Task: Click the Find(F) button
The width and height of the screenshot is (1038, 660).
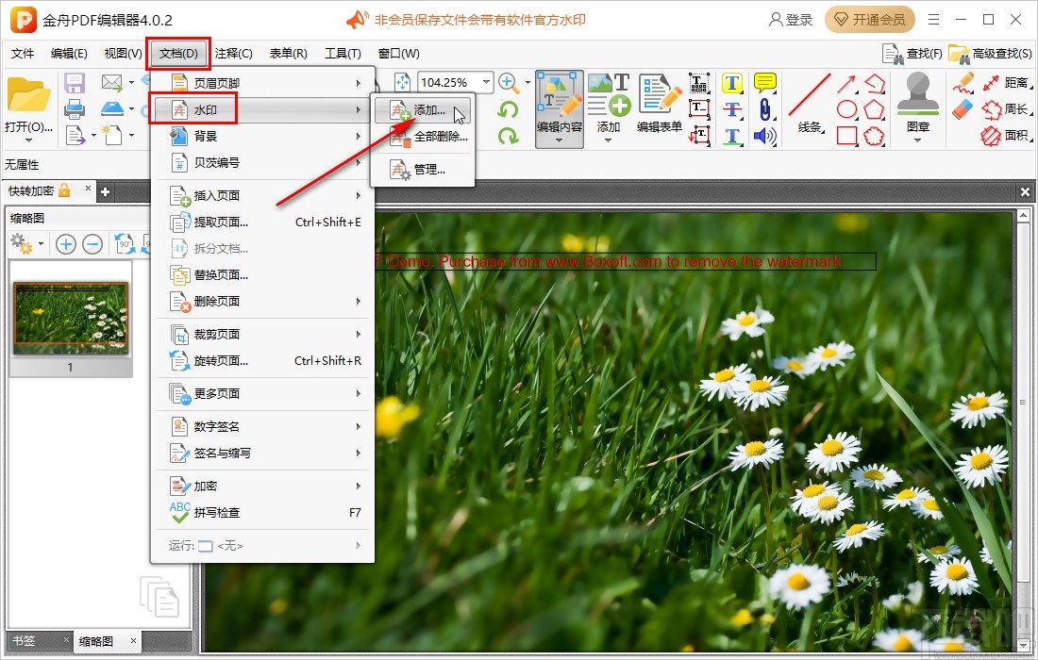Action: pyautogui.click(x=912, y=54)
